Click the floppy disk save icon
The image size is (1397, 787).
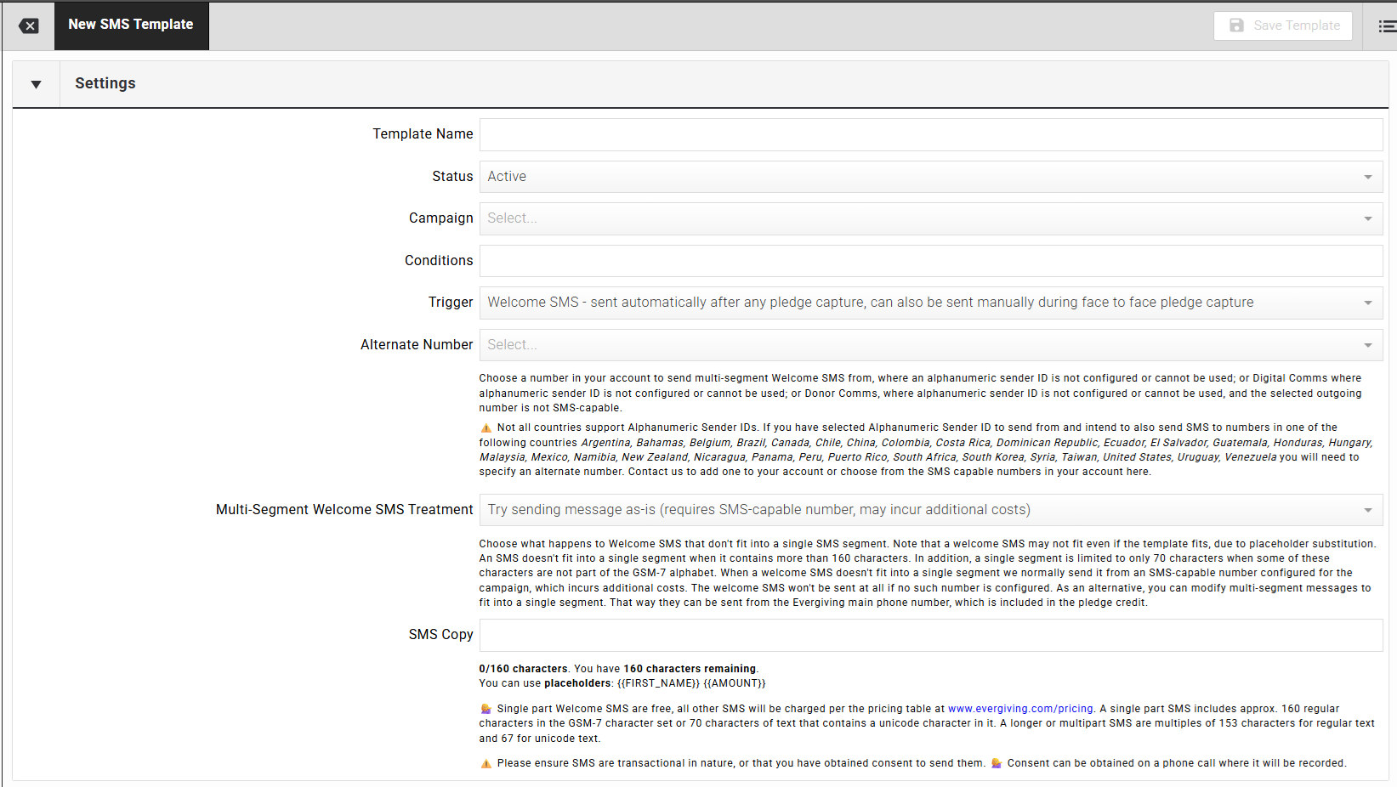[x=1236, y=25]
